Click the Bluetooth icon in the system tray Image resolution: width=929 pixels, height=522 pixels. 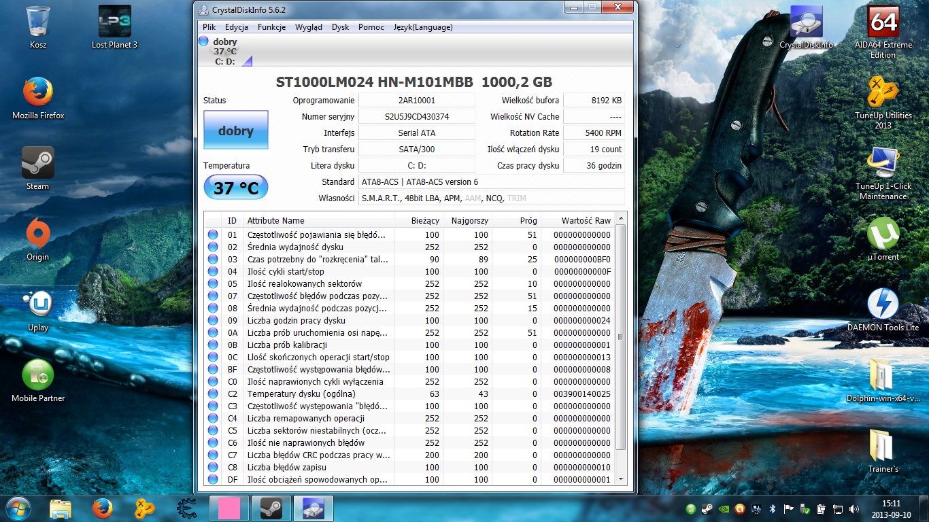772,508
